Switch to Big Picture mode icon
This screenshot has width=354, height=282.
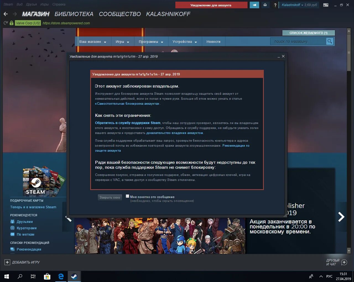(x=326, y=5)
